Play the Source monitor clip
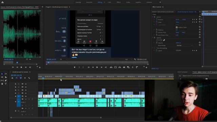 coord(21,67)
